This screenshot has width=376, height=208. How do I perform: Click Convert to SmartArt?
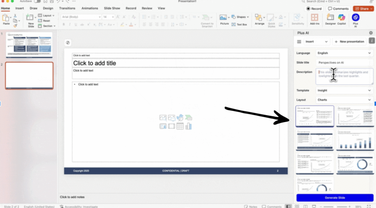click(207, 21)
